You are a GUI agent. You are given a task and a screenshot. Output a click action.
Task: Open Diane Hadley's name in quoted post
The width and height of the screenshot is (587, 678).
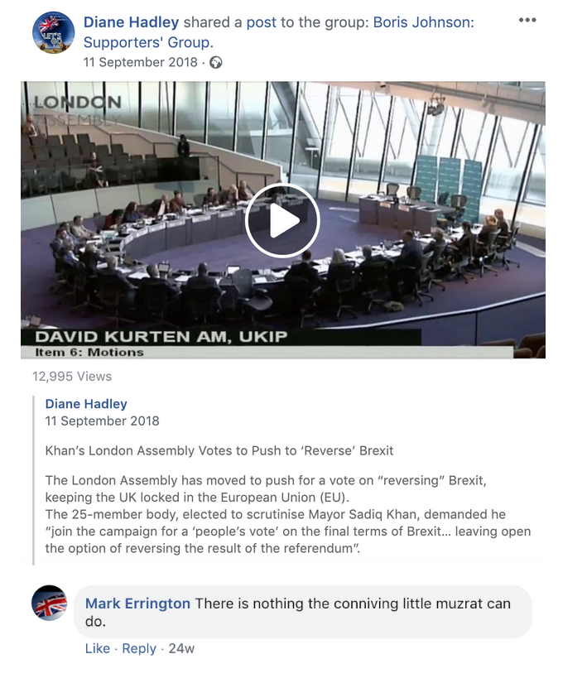pos(86,404)
